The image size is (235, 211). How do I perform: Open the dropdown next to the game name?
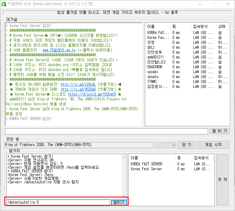[166, 145]
